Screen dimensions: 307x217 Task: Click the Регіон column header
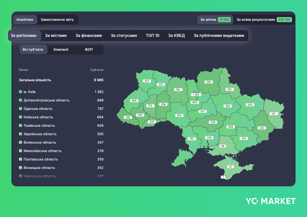tap(24, 70)
